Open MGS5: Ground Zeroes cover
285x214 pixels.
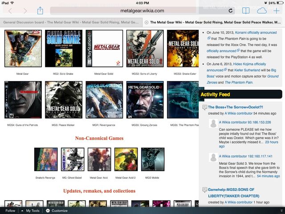coord(145,100)
